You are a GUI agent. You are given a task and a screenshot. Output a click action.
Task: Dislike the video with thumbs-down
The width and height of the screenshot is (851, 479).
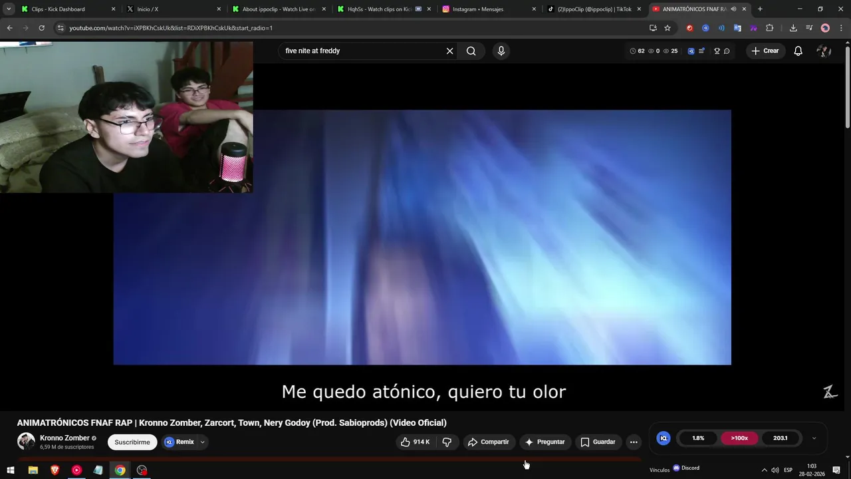click(447, 442)
